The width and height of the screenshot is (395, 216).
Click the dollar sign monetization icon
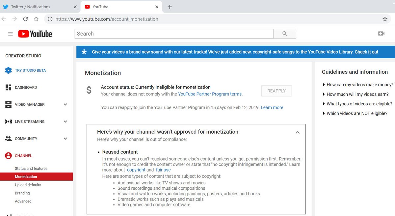coord(89,90)
